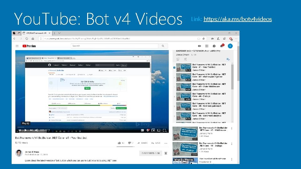Skip to the next video in player
The height and width of the screenshot is (169, 301).
pyautogui.click(x=31, y=130)
